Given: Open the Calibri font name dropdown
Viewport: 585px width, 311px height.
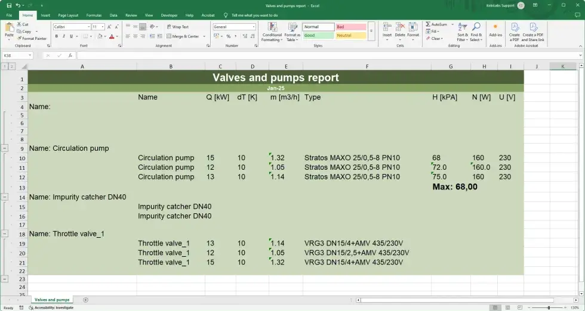Looking at the screenshot, I should (x=89, y=27).
